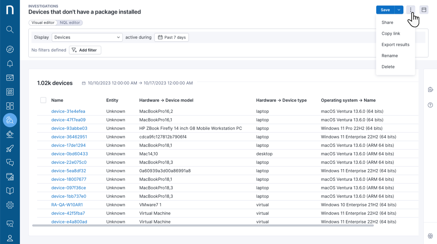Click the '1.02k devices' result count
The image size is (437, 244).
tap(55, 83)
